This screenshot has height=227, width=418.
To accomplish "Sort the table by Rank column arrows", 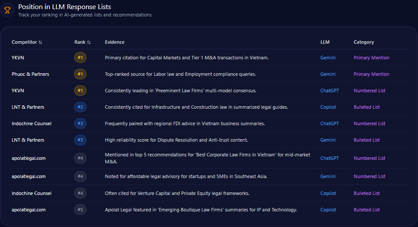I will (89, 42).
